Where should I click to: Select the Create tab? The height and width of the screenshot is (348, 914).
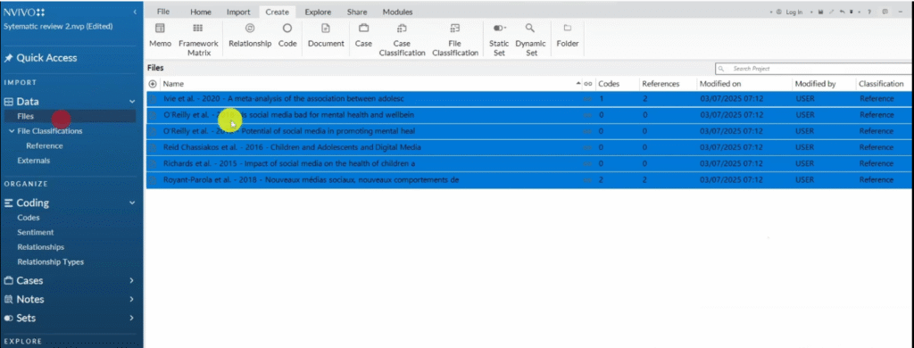[277, 12]
